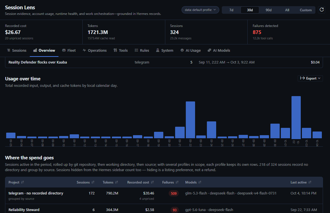Click the tallest usage bar for 10-02

(296, 117)
